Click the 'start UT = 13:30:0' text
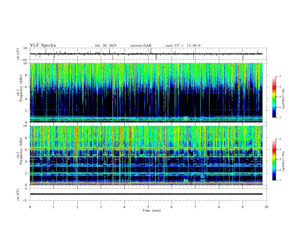The height and width of the screenshot is (232, 300). pos(183,45)
